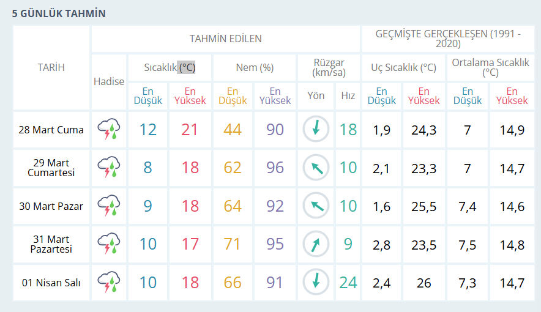Click the '28 Mart Cuma' date cell
The image size is (541, 312).
pyautogui.click(x=51, y=130)
